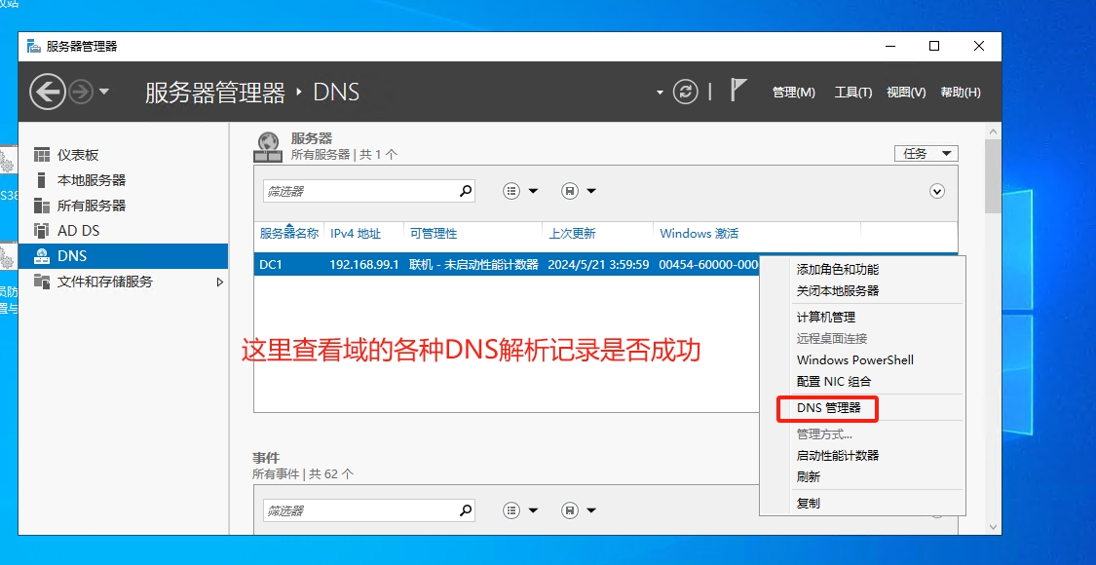
Task: Open the 管理(M) menu
Action: [793, 93]
